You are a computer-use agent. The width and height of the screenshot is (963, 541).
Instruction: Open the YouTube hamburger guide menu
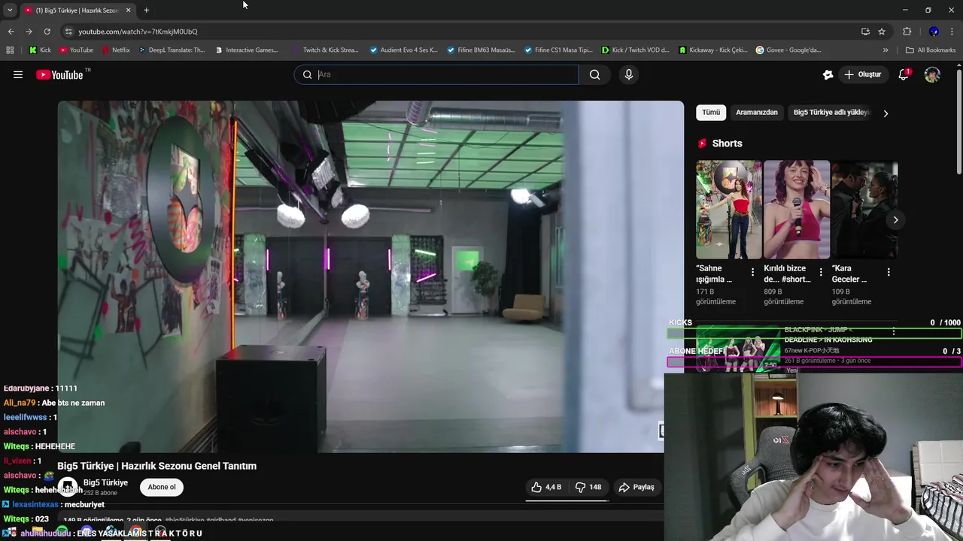point(18,74)
